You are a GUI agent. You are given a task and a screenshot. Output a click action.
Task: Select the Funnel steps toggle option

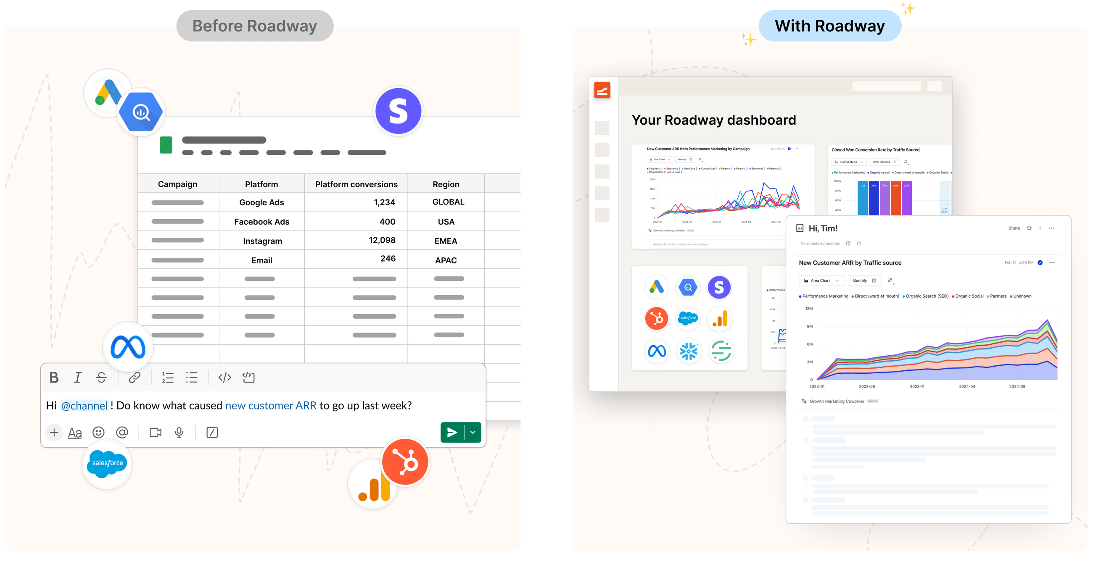pos(849,161)
